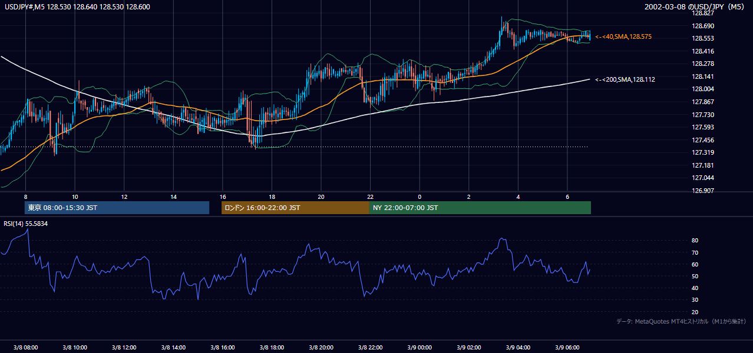This screenshot has height=353, width=753.
Task: Click the bottom time label 3/9 06:00
Action: click(567, 348)
